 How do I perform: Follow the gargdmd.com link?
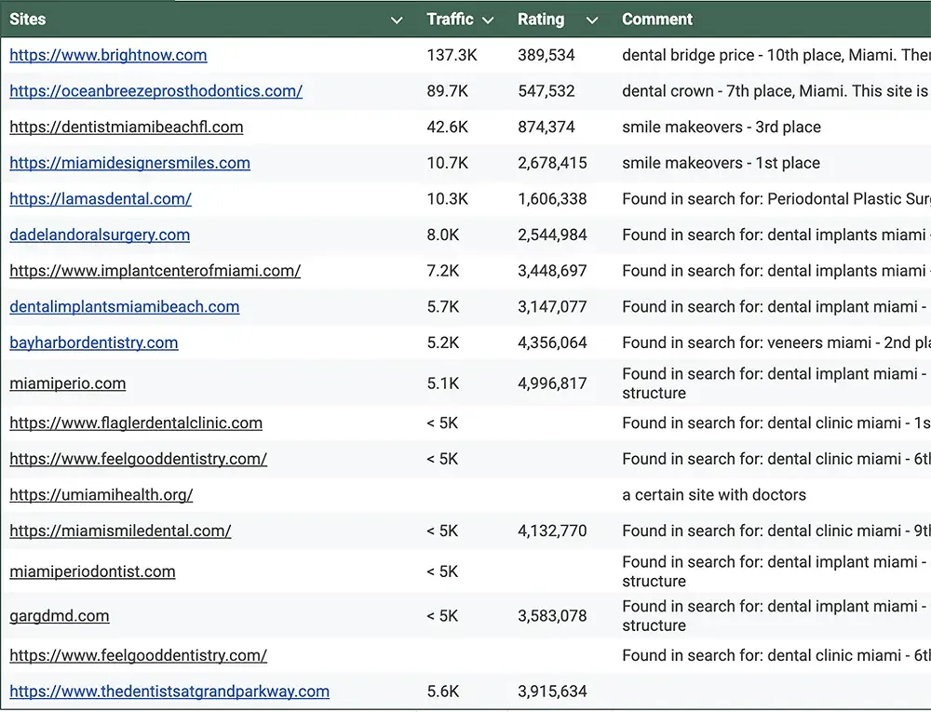(59, 615)
